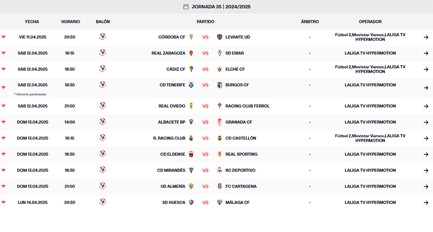The width and height of the screenshot is (433, 232).
Task: Click the Granada CF team crest
Action: [220, 122]
